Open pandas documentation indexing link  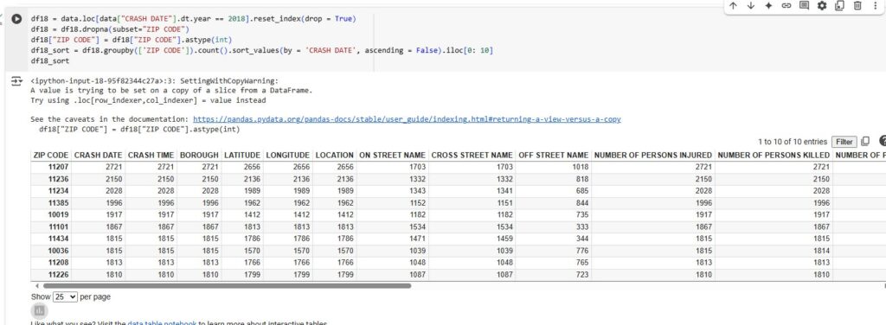click(407, 119)
